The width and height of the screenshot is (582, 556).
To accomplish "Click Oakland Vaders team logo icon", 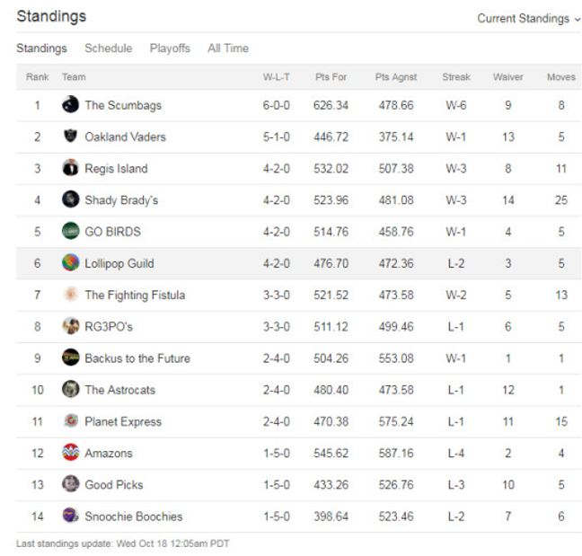I will (70, 137).
